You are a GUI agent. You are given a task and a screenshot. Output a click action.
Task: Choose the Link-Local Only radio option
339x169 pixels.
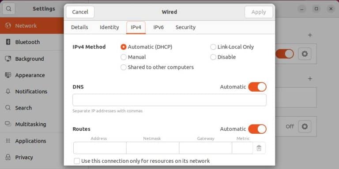coord(213,47)
